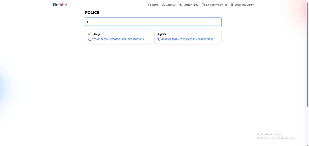Click the map pin icon for Clinics Nearby
The image size is (309, 146).
(181, 5)
